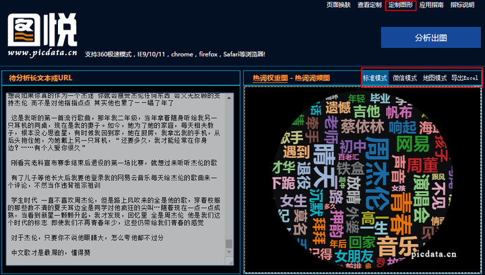Click the word 押韵 in word cloud
The image size is (485, 275).
click(x=338, y=223)
